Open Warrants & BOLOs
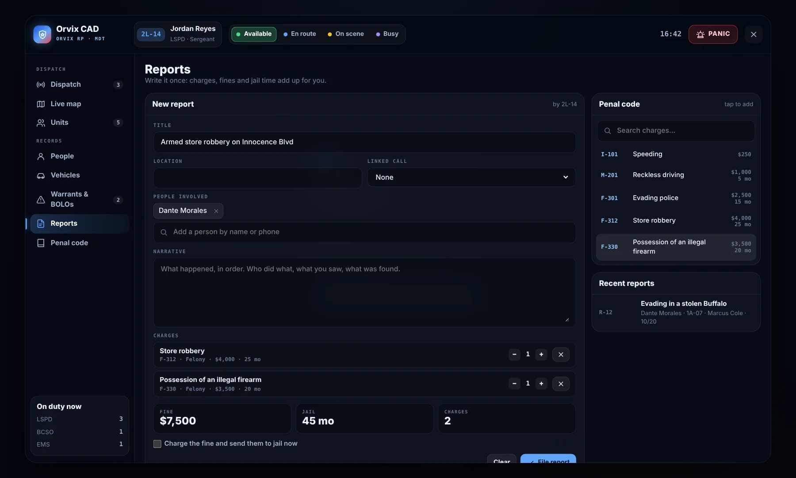Screen dimensions: 796x478 pyautogui.click(x=80, y=199)
